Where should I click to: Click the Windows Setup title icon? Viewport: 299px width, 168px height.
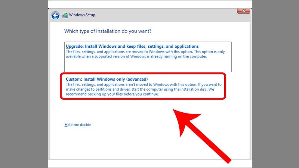tap(65, 15)
